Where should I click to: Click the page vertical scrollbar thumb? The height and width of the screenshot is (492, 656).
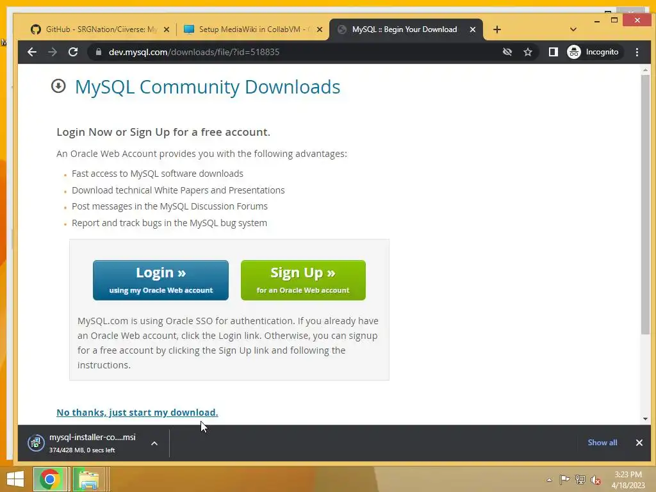(x=645, y=205)
